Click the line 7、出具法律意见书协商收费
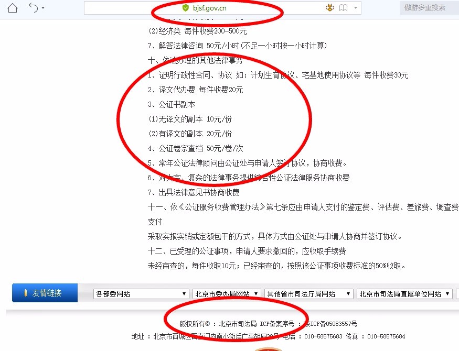 [194, 192]
